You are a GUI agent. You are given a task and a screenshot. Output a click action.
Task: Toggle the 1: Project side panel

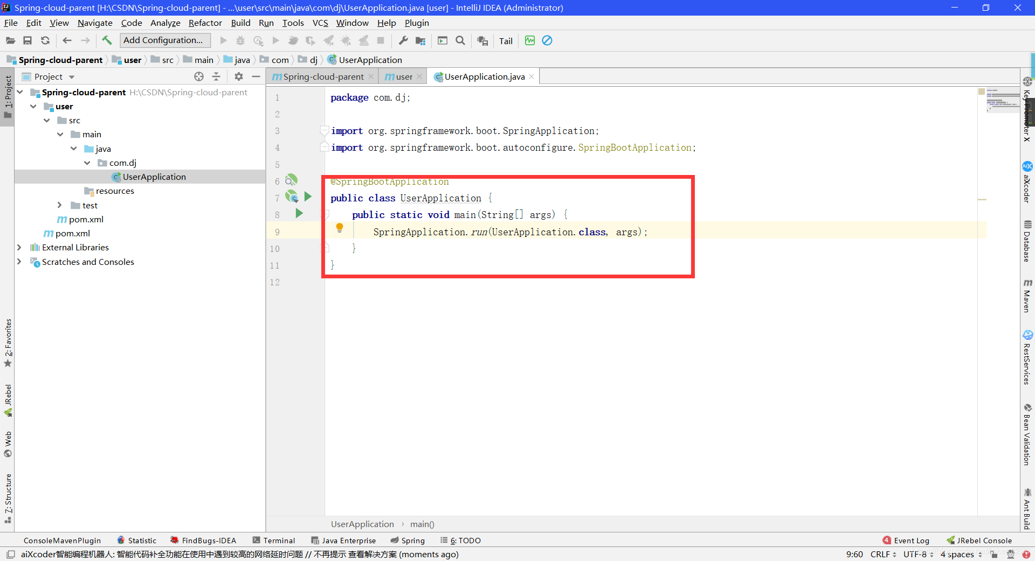(x=8, y=97)
